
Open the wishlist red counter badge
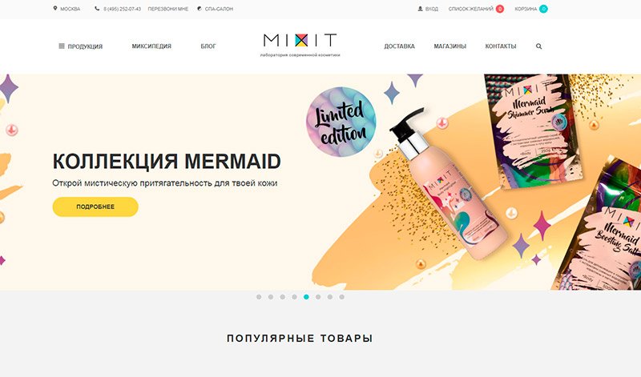coord(499,9)
